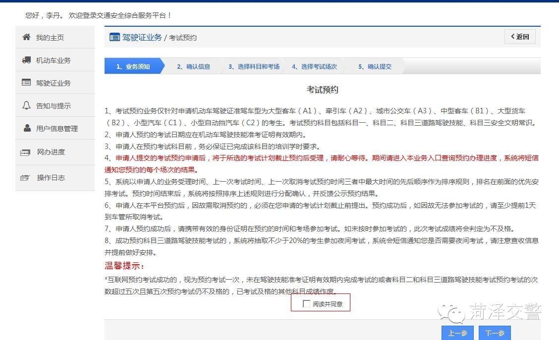Click the home icon beside 我的主页
The width and height of the screenshot is (559, 340).
pyautogui.click(x=26, y=37)
